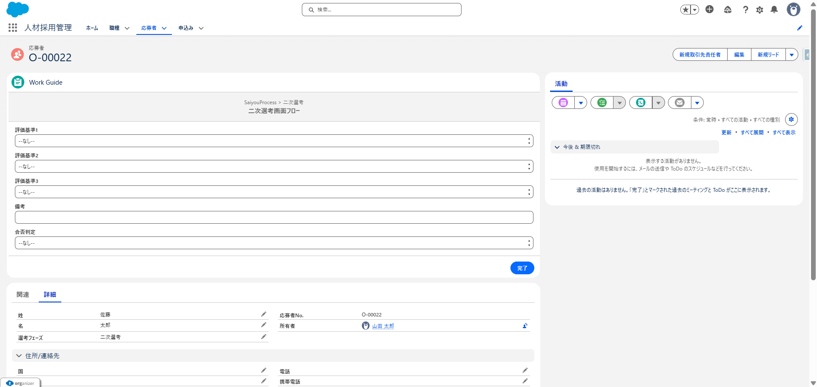Click the send email envelope icon
Image resolution: width=817 pixels, height=387 pixels.
tap(679, 102)
